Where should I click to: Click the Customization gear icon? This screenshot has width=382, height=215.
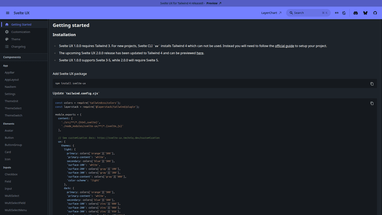coord(7,32)
